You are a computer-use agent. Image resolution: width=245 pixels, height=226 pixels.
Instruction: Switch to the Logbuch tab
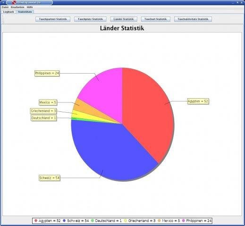8,12
